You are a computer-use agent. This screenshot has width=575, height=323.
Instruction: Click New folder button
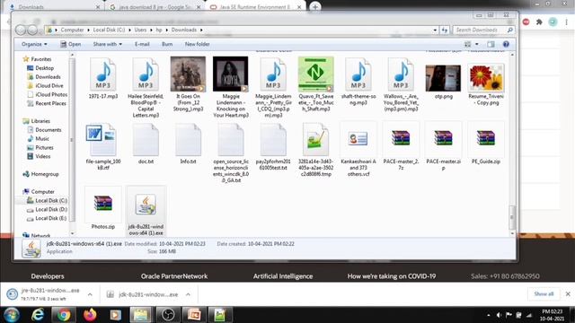(x=198, y=44)
